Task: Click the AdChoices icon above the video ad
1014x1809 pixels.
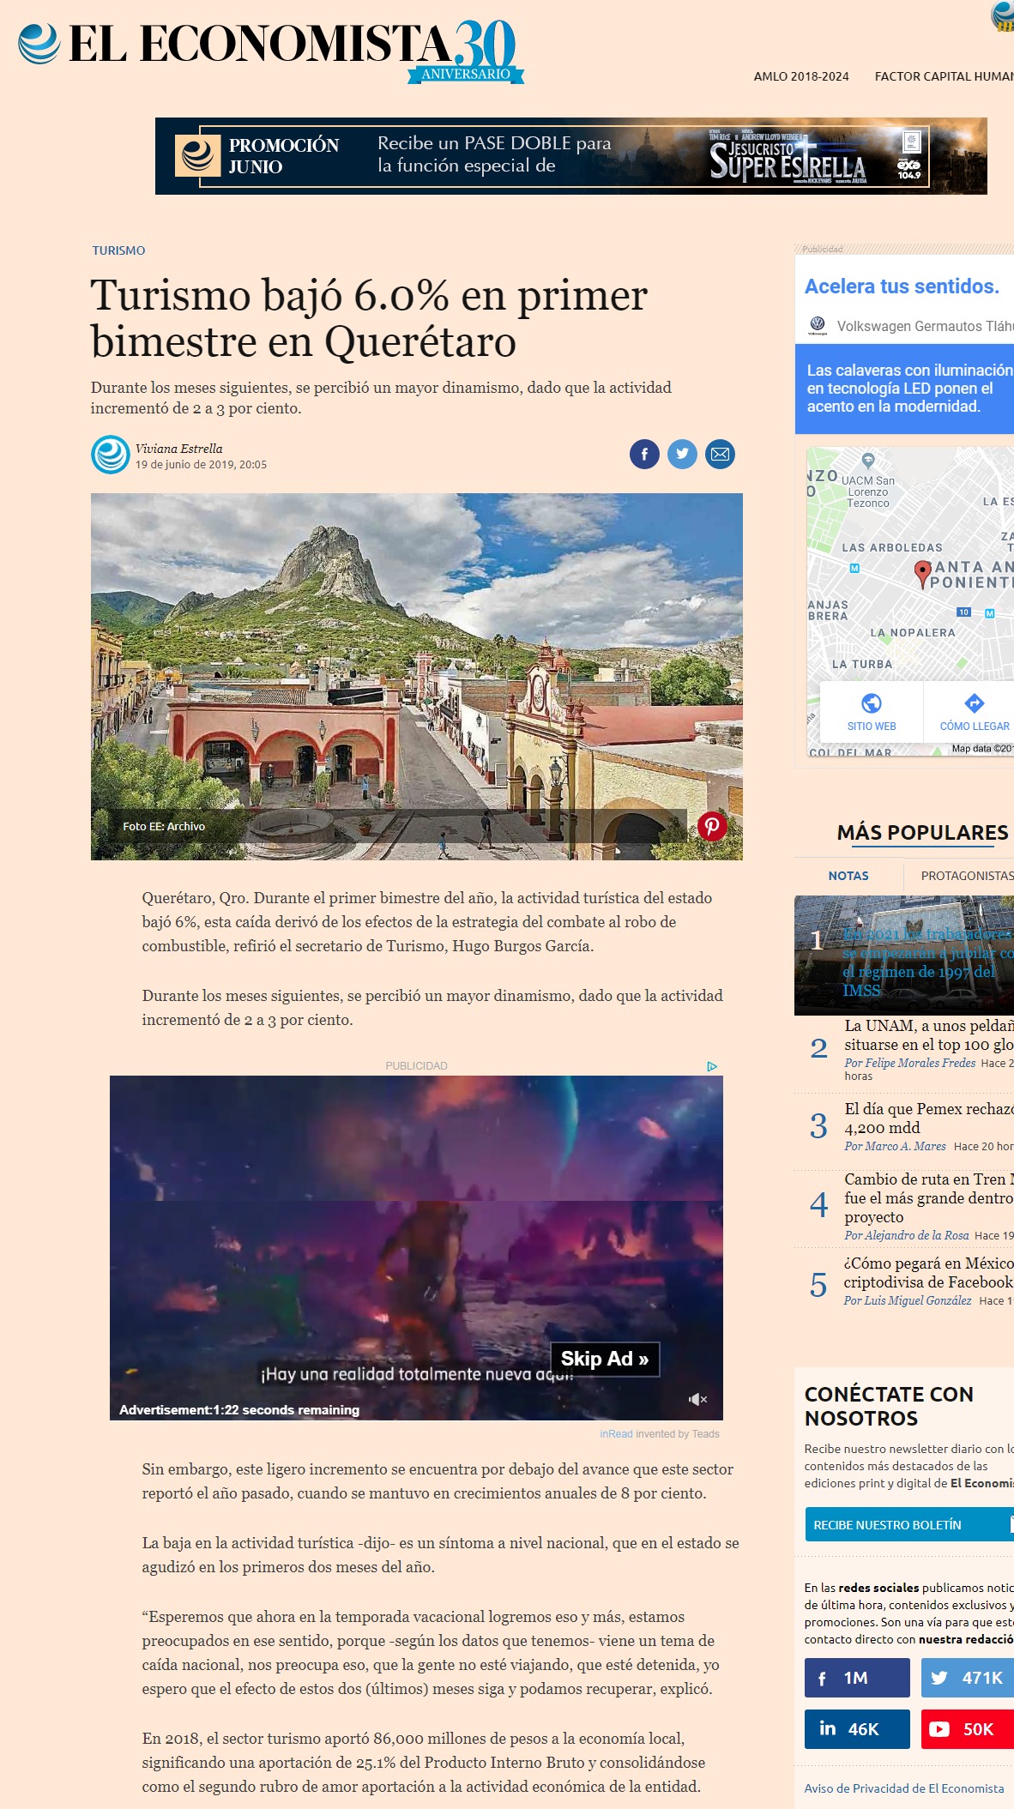Action: pyautogui.click(x=712, y=1066)
